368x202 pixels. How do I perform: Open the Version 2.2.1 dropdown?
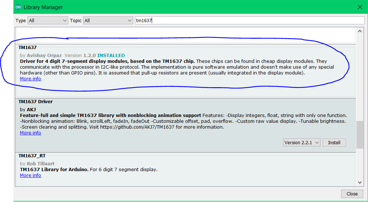[302, 142]
